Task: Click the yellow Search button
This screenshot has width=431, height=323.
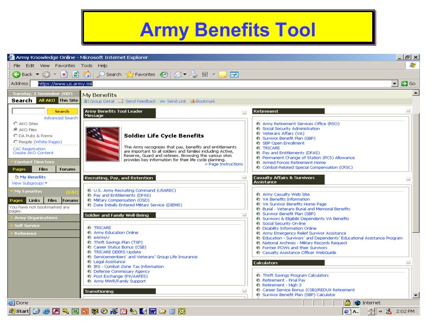Action: pos(62,111)
